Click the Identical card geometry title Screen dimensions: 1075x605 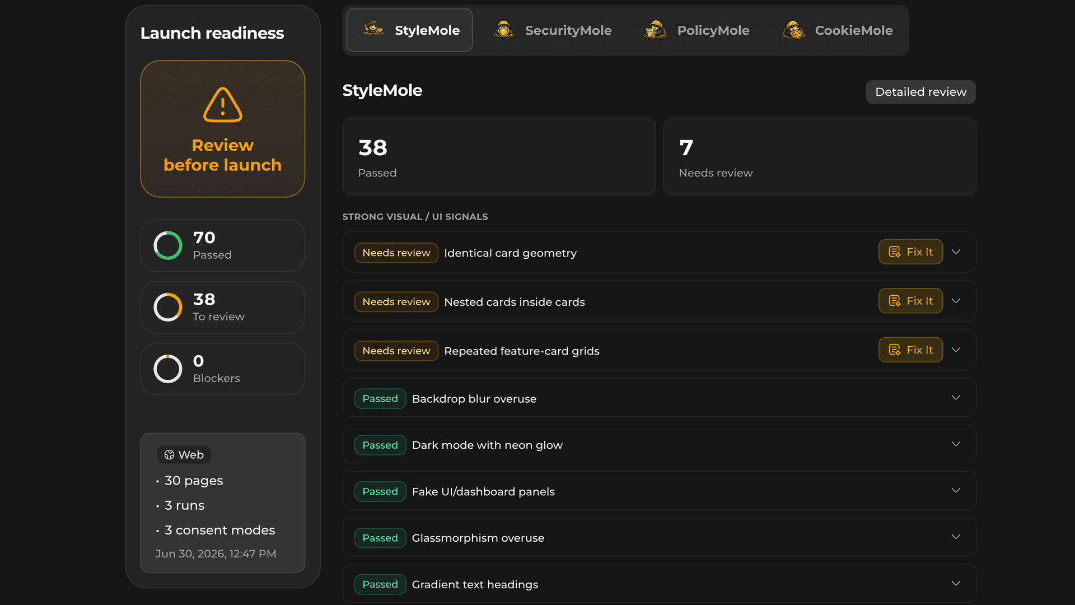510,253
